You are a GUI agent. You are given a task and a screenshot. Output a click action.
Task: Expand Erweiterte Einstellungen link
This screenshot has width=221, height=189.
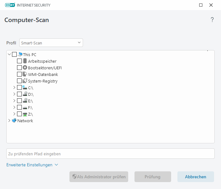32,165
